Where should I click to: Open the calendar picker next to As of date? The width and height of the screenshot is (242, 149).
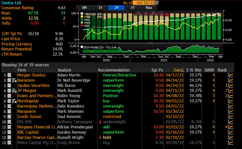point(157,3)
